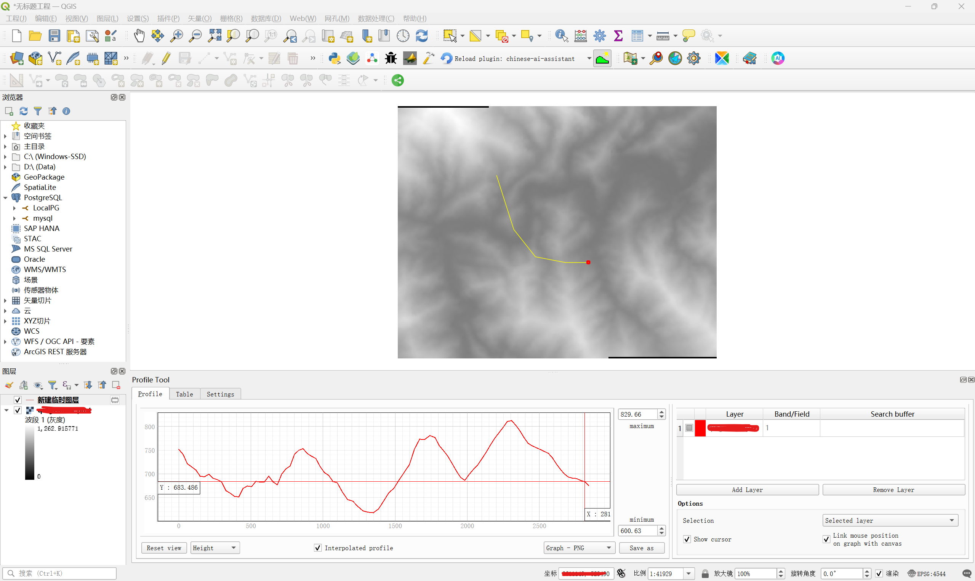Click the AI assistant plugin icon
This screenshot has height=581, width=975.
(x=778, y=59)
